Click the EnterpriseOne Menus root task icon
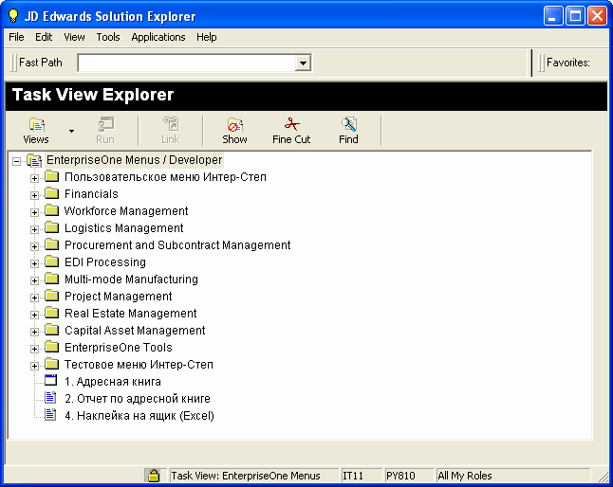 34,160
